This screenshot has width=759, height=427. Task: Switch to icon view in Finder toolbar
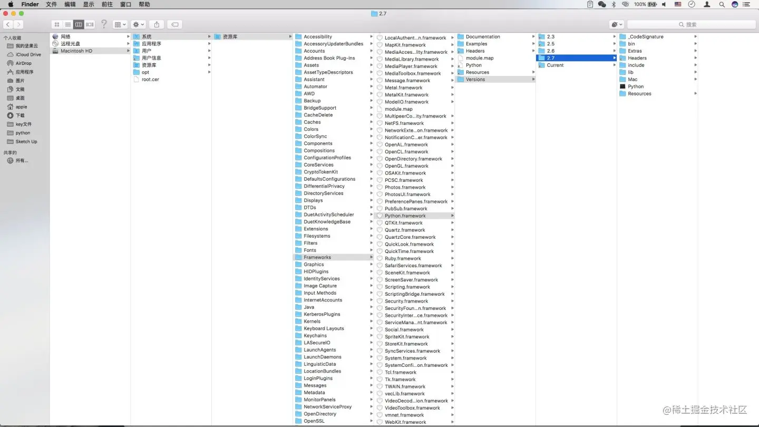57,25
